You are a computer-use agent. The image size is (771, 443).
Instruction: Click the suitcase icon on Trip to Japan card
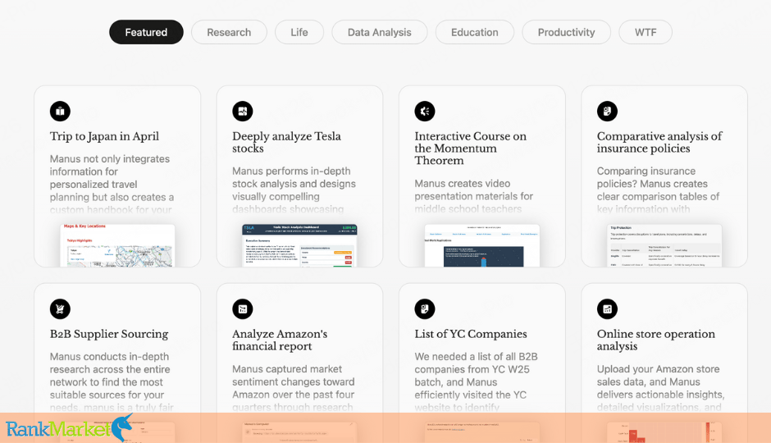[60, 111]
